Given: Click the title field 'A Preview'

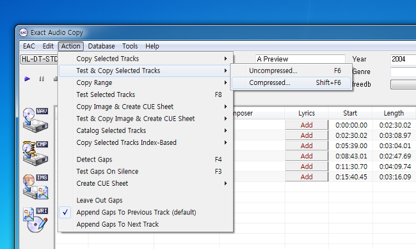Looking at the screenshot, I should point(300,59).
